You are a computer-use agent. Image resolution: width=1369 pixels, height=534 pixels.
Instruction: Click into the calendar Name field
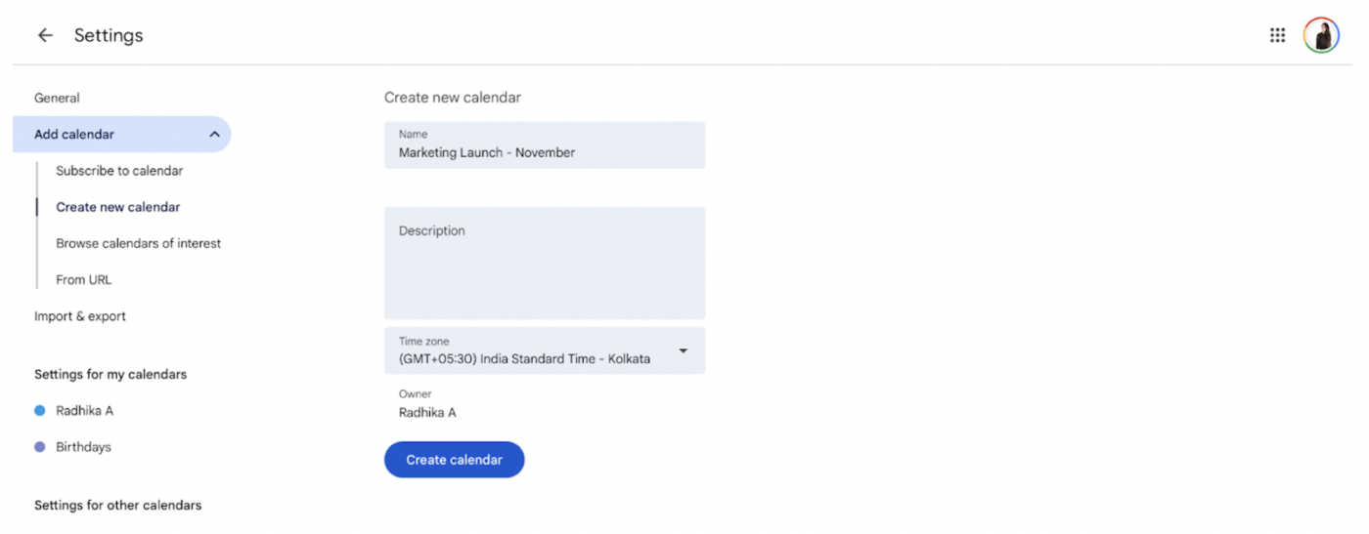pyautogui.click(x=545, y=144)
